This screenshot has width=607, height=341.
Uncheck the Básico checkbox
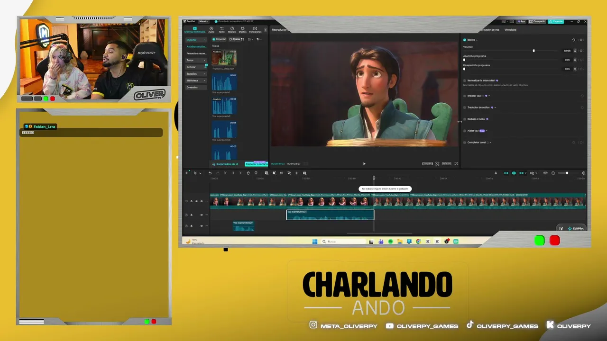coord(464,40)
